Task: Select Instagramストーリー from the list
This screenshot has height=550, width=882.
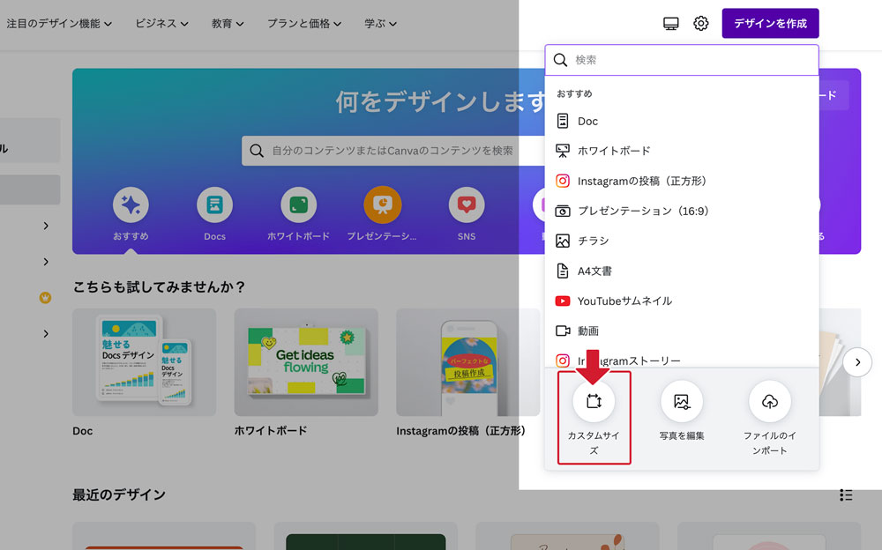Action: pyautogui.click(x=682, y=360)
